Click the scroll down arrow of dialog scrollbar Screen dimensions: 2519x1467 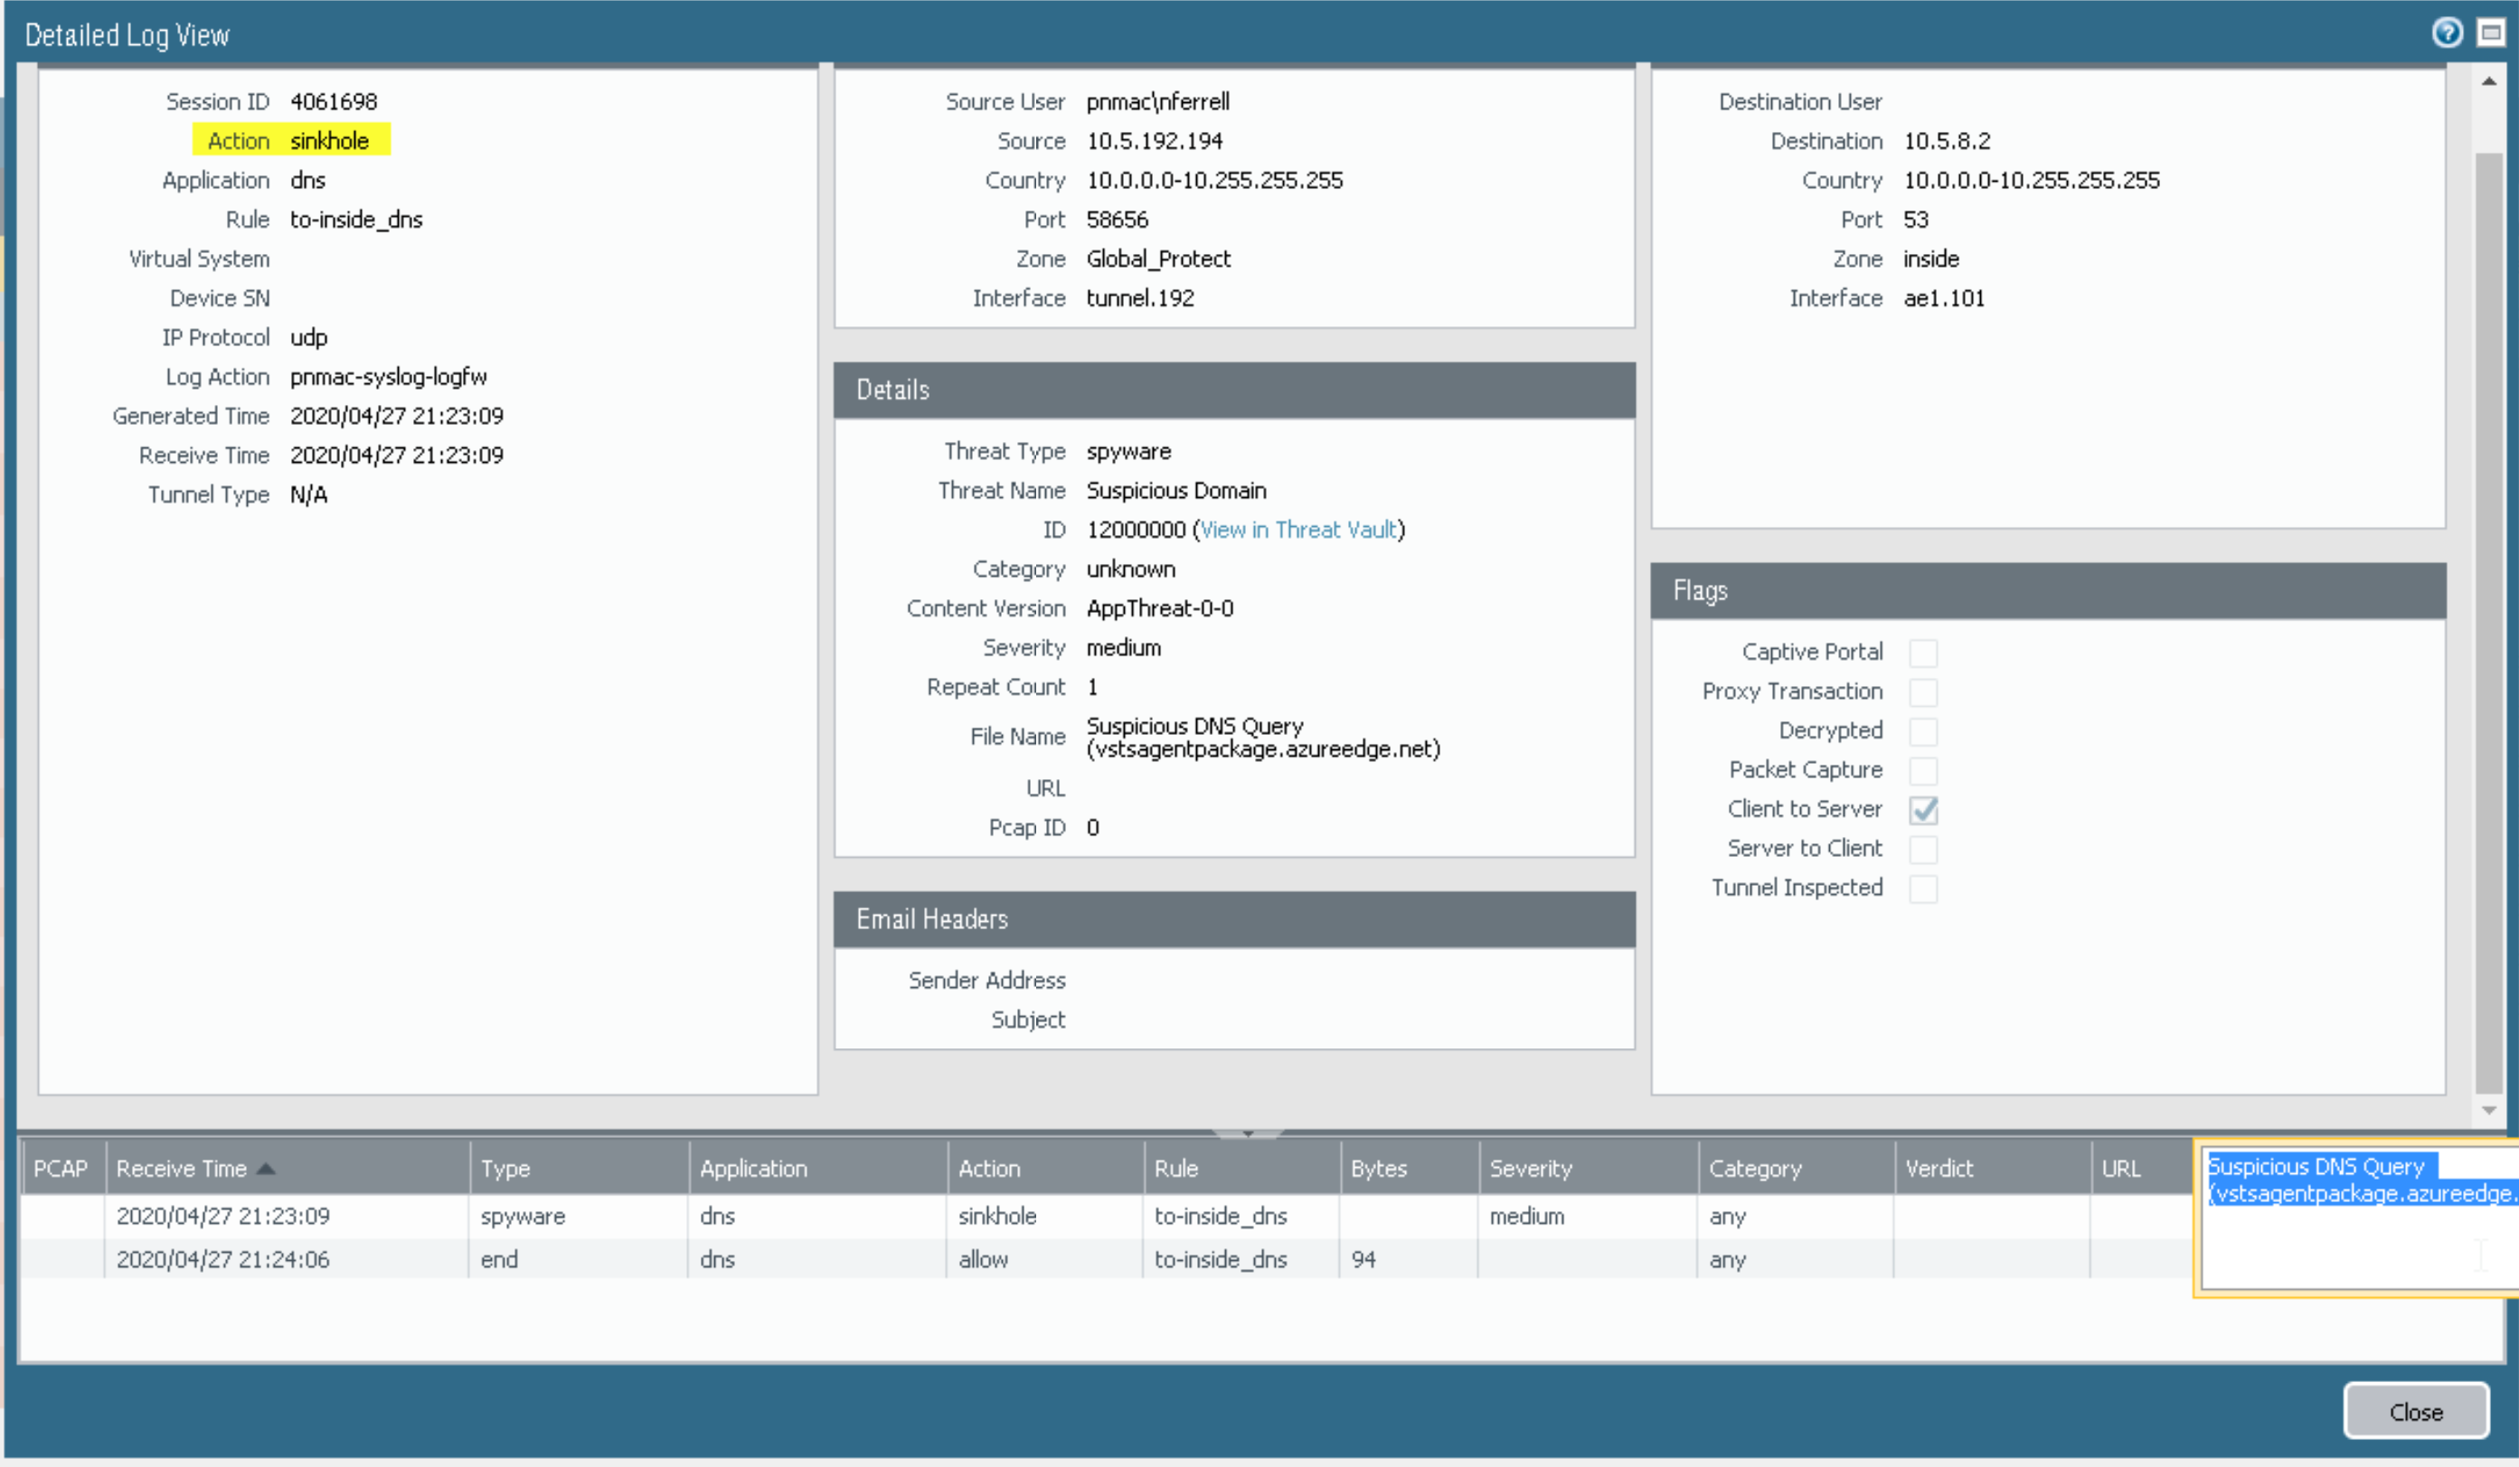pos(2488,1110)
